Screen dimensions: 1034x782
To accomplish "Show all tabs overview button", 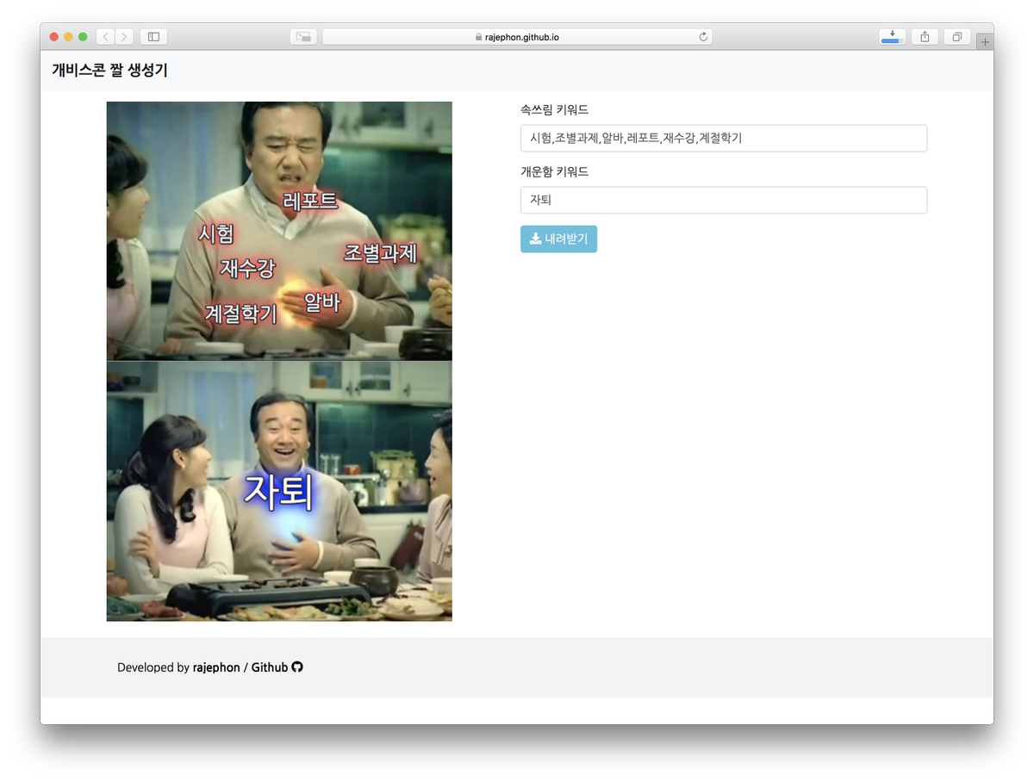I will coord(957,37).
